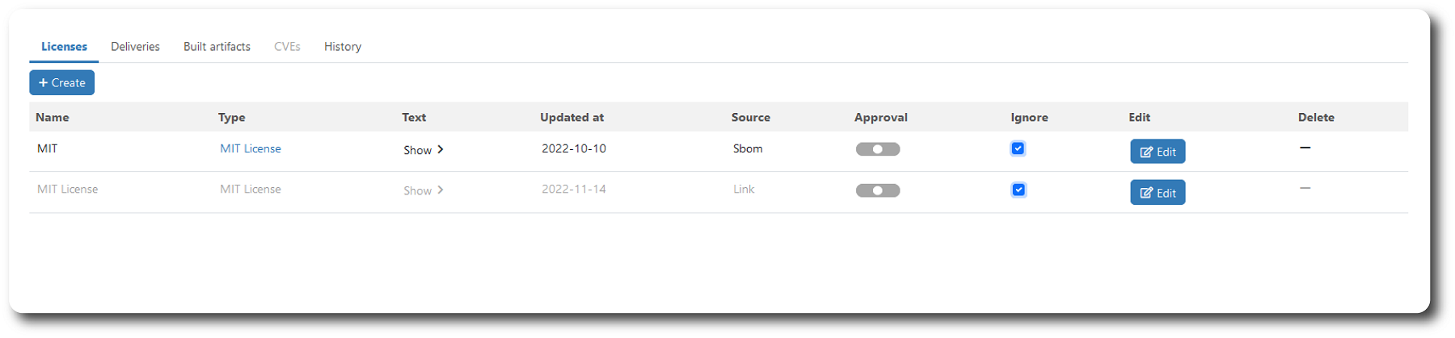Switch to the Deliveries tab

tap(135, 47)
